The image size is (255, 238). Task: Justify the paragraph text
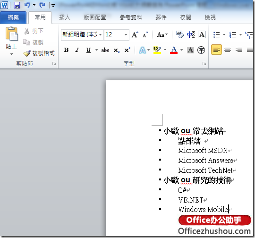[250, 50]
